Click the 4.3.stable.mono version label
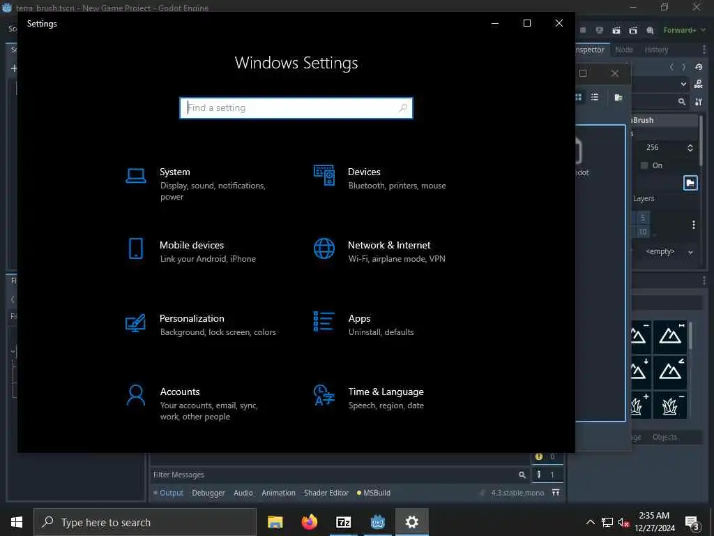Image resolution: width=714 pixels, height=536 pixels. [517, 493]
